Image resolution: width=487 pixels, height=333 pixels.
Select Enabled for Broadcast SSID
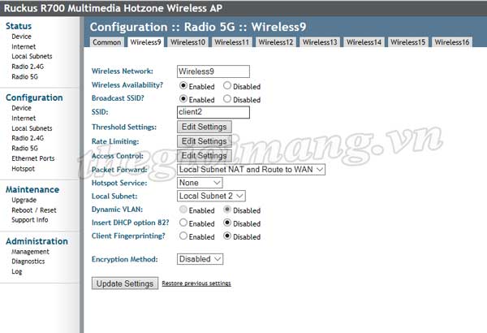(x=183, y=99)
